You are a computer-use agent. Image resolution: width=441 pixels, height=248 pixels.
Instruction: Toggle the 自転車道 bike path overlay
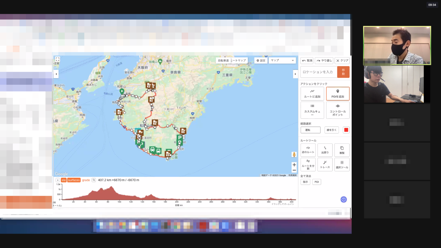coord(223,60)
